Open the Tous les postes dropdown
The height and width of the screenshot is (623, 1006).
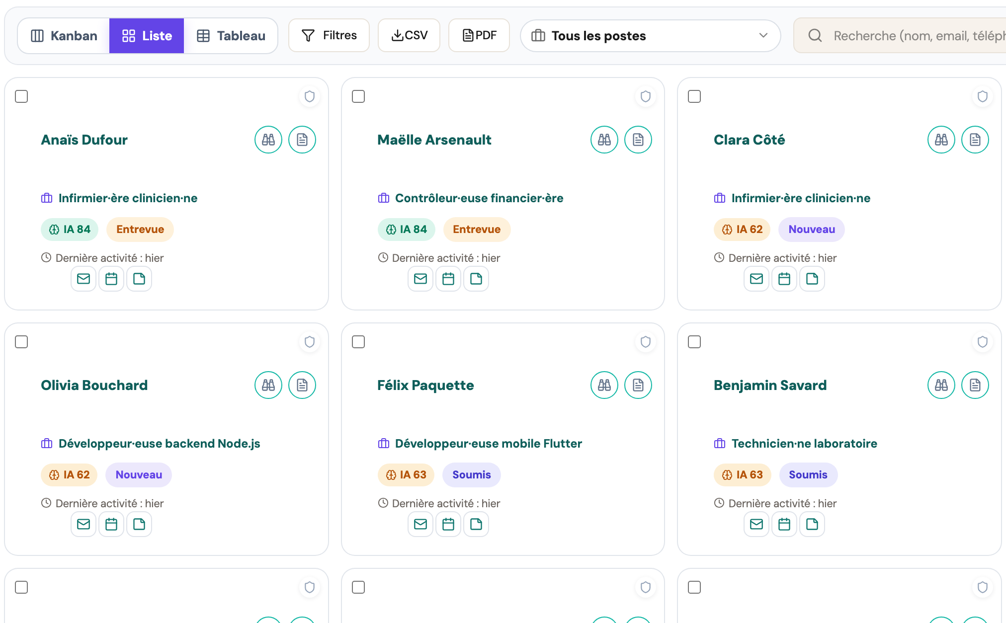(650, 36)
